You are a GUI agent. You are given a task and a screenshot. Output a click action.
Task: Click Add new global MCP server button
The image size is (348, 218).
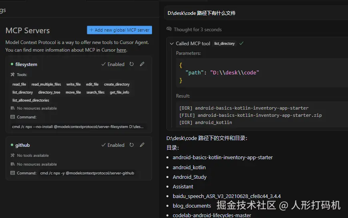pos(120,30)
